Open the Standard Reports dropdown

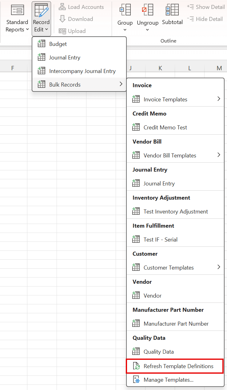[x=17, y=18]
